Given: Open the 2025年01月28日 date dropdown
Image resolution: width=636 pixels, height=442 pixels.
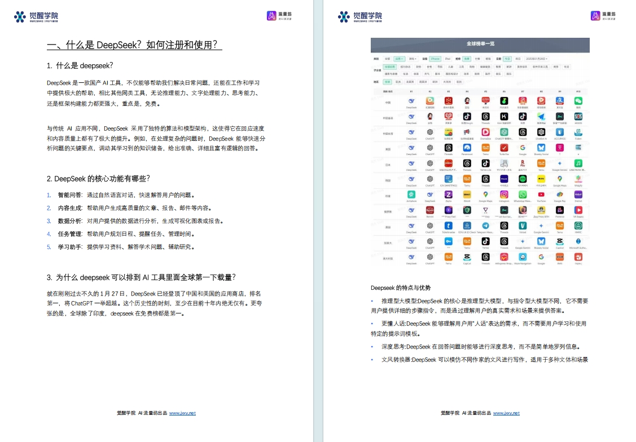Looking at the screenshot, I should pos(536,59).
